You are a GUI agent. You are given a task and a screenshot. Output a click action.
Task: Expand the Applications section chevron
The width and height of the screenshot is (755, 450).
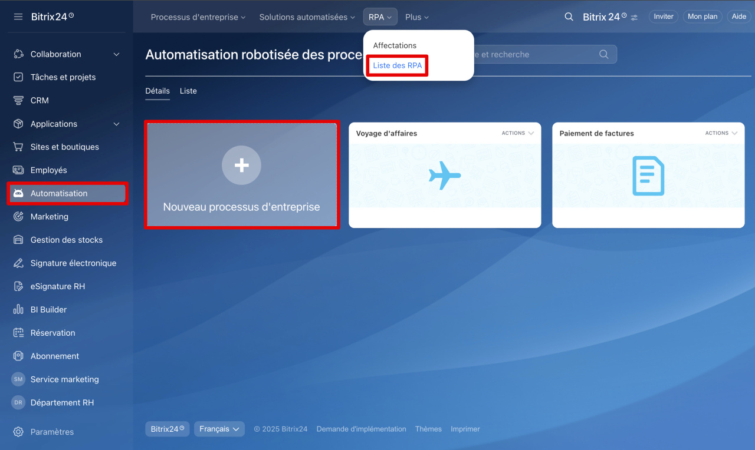click(116, 124)
